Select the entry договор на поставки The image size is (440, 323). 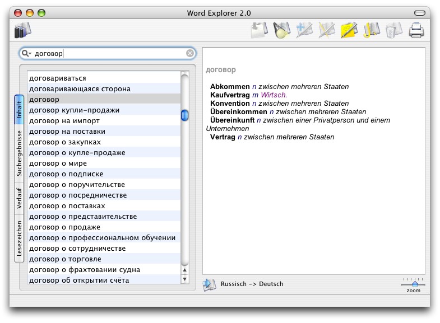(104, 132)
